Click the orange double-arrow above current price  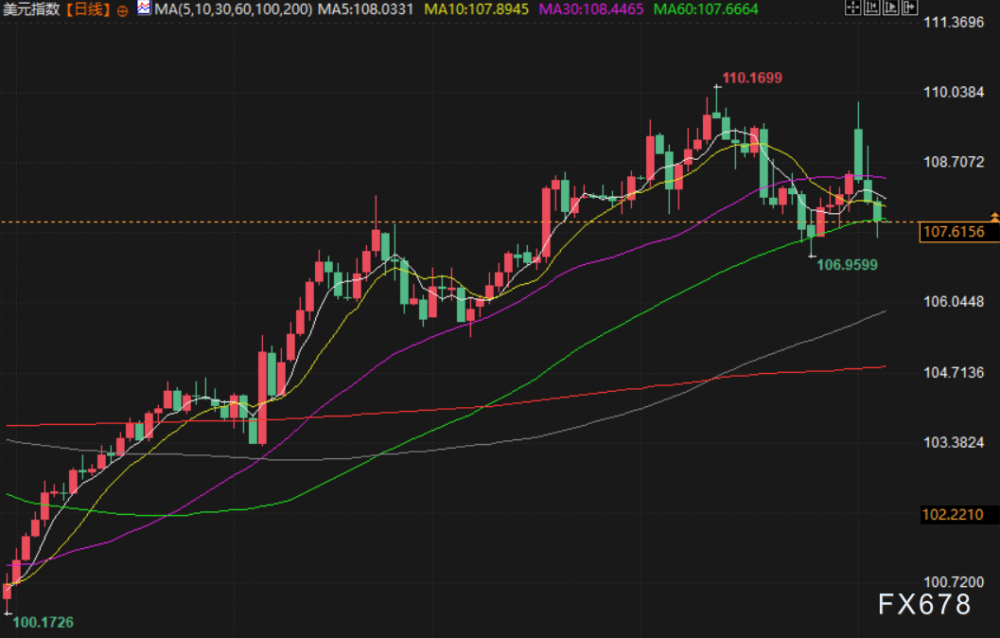993,218
